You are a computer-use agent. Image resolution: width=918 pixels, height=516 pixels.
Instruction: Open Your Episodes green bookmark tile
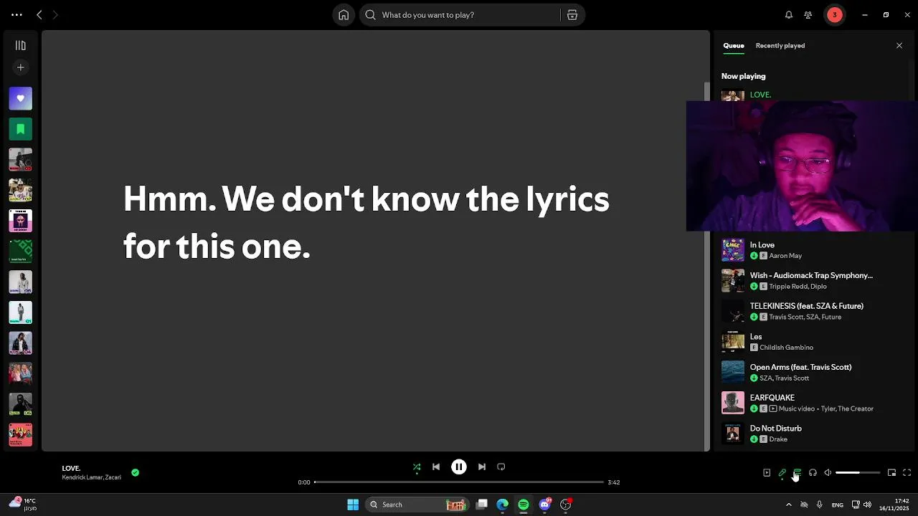[20, 129]
